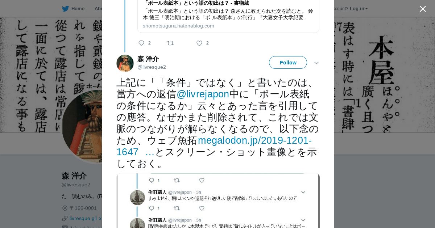This screenshot has width=435, height=228.
Task: Reply to the quoted tweet above
Action: [141, 43]
